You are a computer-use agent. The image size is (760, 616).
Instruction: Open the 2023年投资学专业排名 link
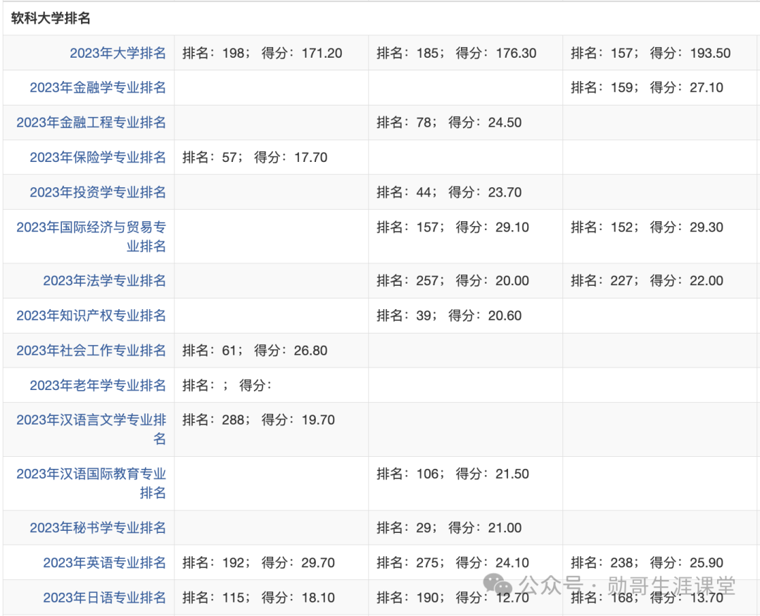pos(98,193)
